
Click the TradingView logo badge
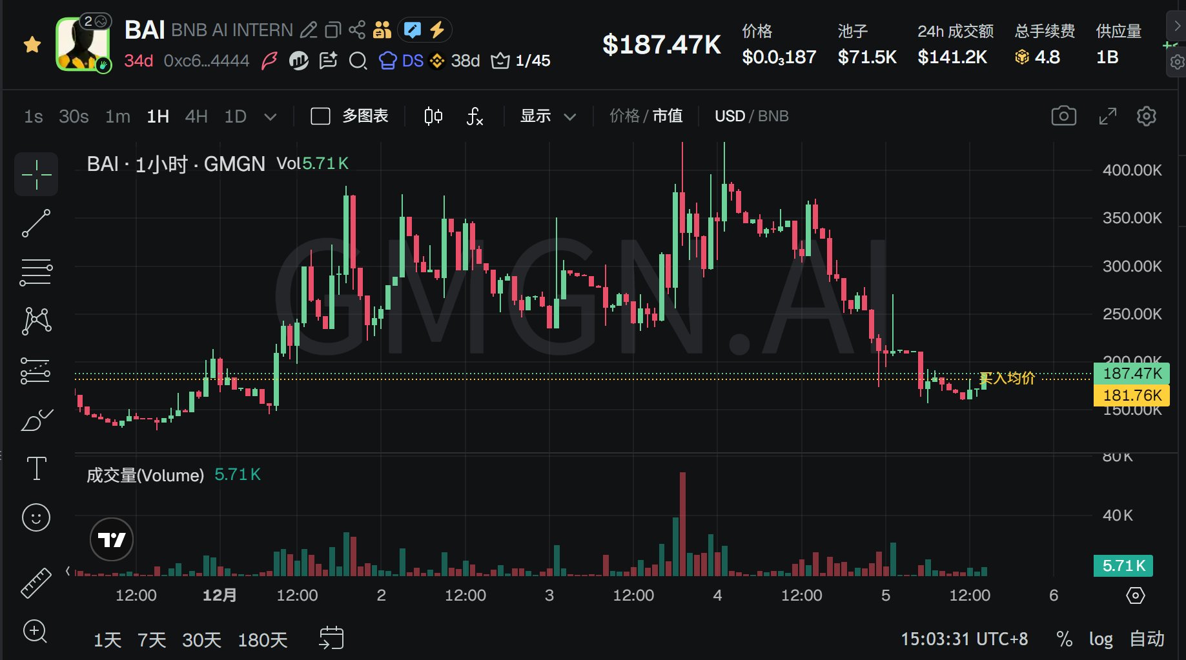[x=112, y=539]
